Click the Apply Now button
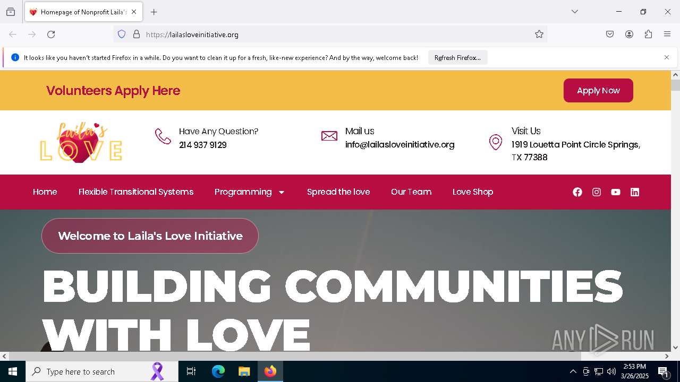The width and height of the screenshot is (680, 382). coord(598,91)
